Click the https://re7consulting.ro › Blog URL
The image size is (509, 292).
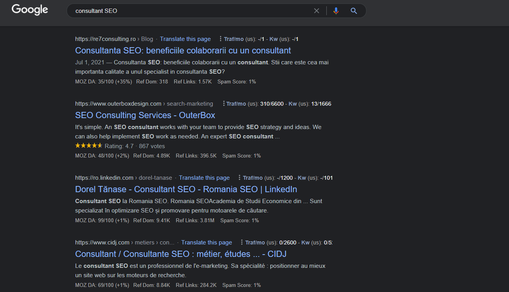114,39
